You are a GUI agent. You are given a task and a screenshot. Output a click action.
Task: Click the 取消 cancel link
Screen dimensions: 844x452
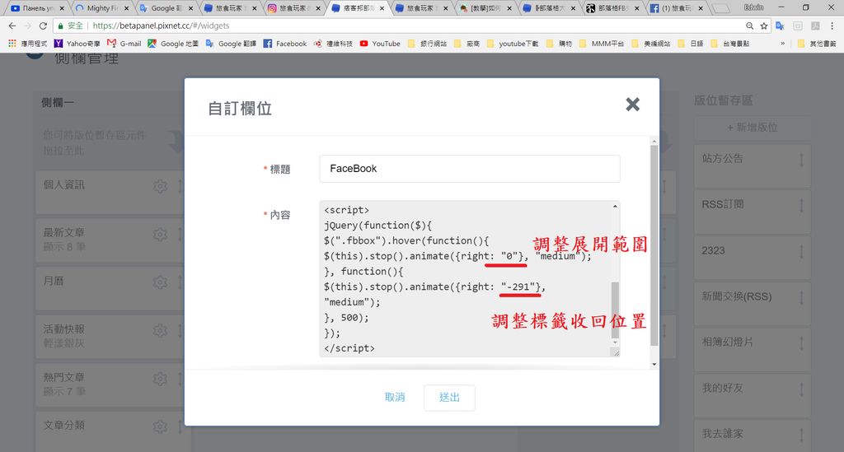[395, 397]
